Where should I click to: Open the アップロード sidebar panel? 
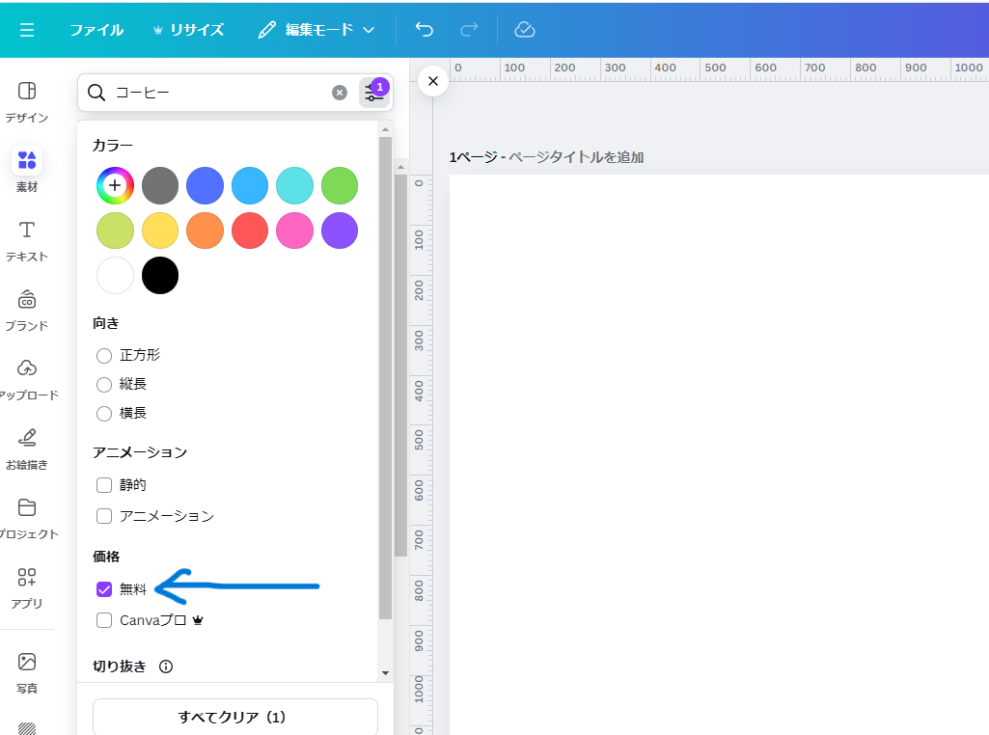tap(26, 379)
